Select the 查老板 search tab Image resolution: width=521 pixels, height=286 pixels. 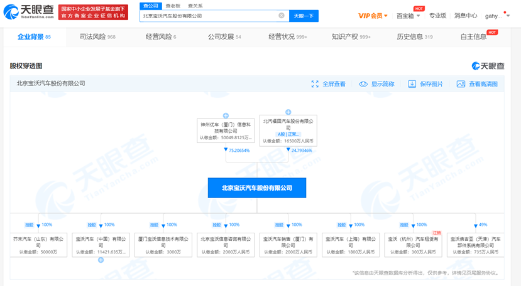coord(173,6)
